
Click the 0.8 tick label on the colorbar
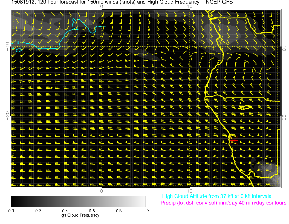[x=119, y=211]
